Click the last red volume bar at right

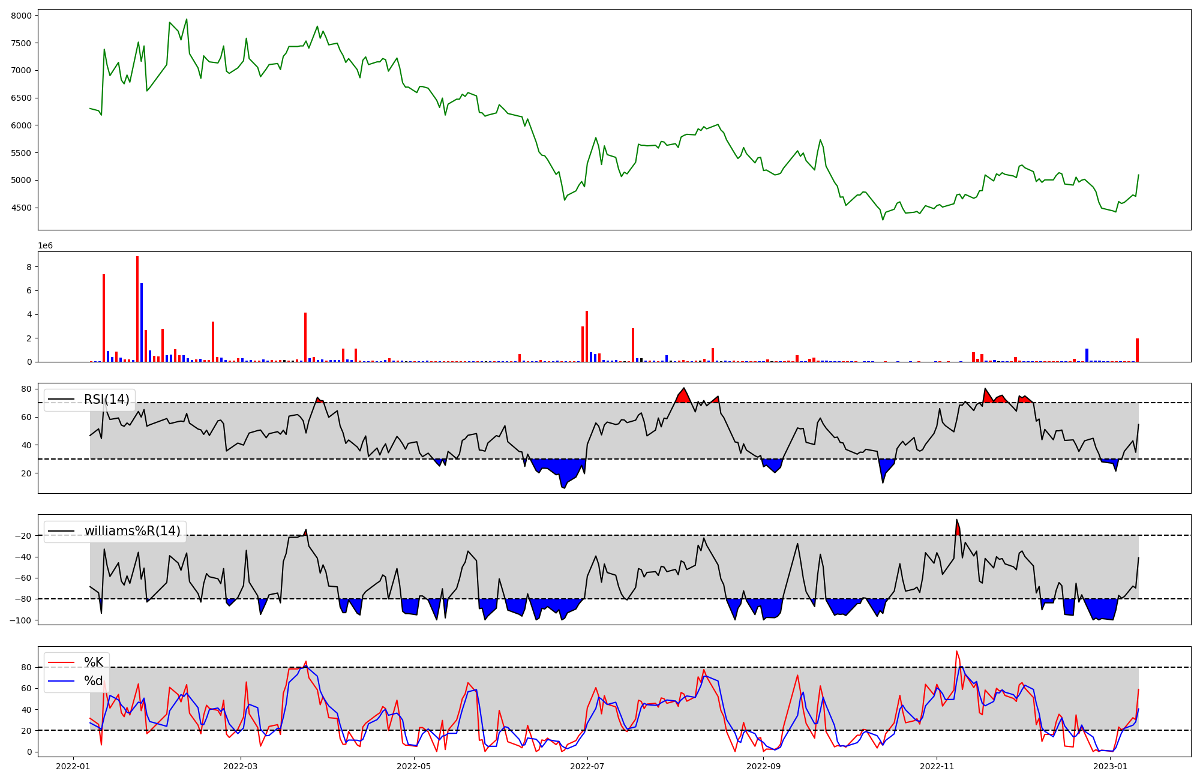point(1137,350)
